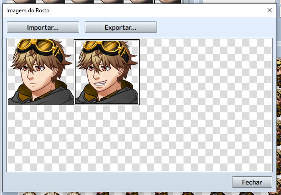Select the serious-faced character portrait

[40, 72]
